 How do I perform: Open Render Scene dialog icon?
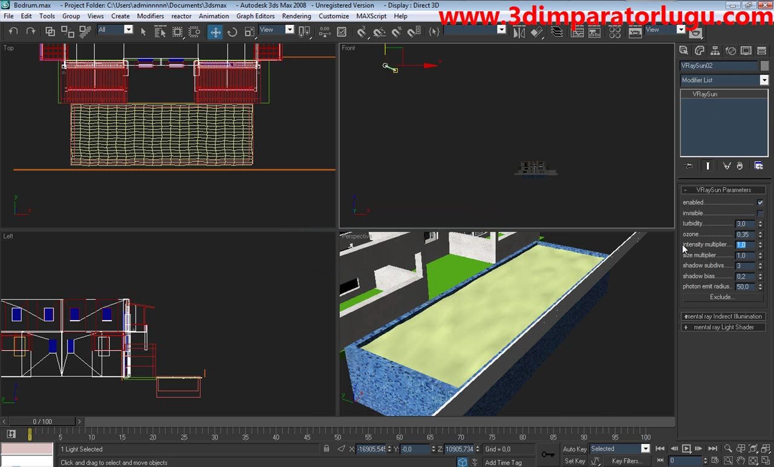tap(635, 31)
